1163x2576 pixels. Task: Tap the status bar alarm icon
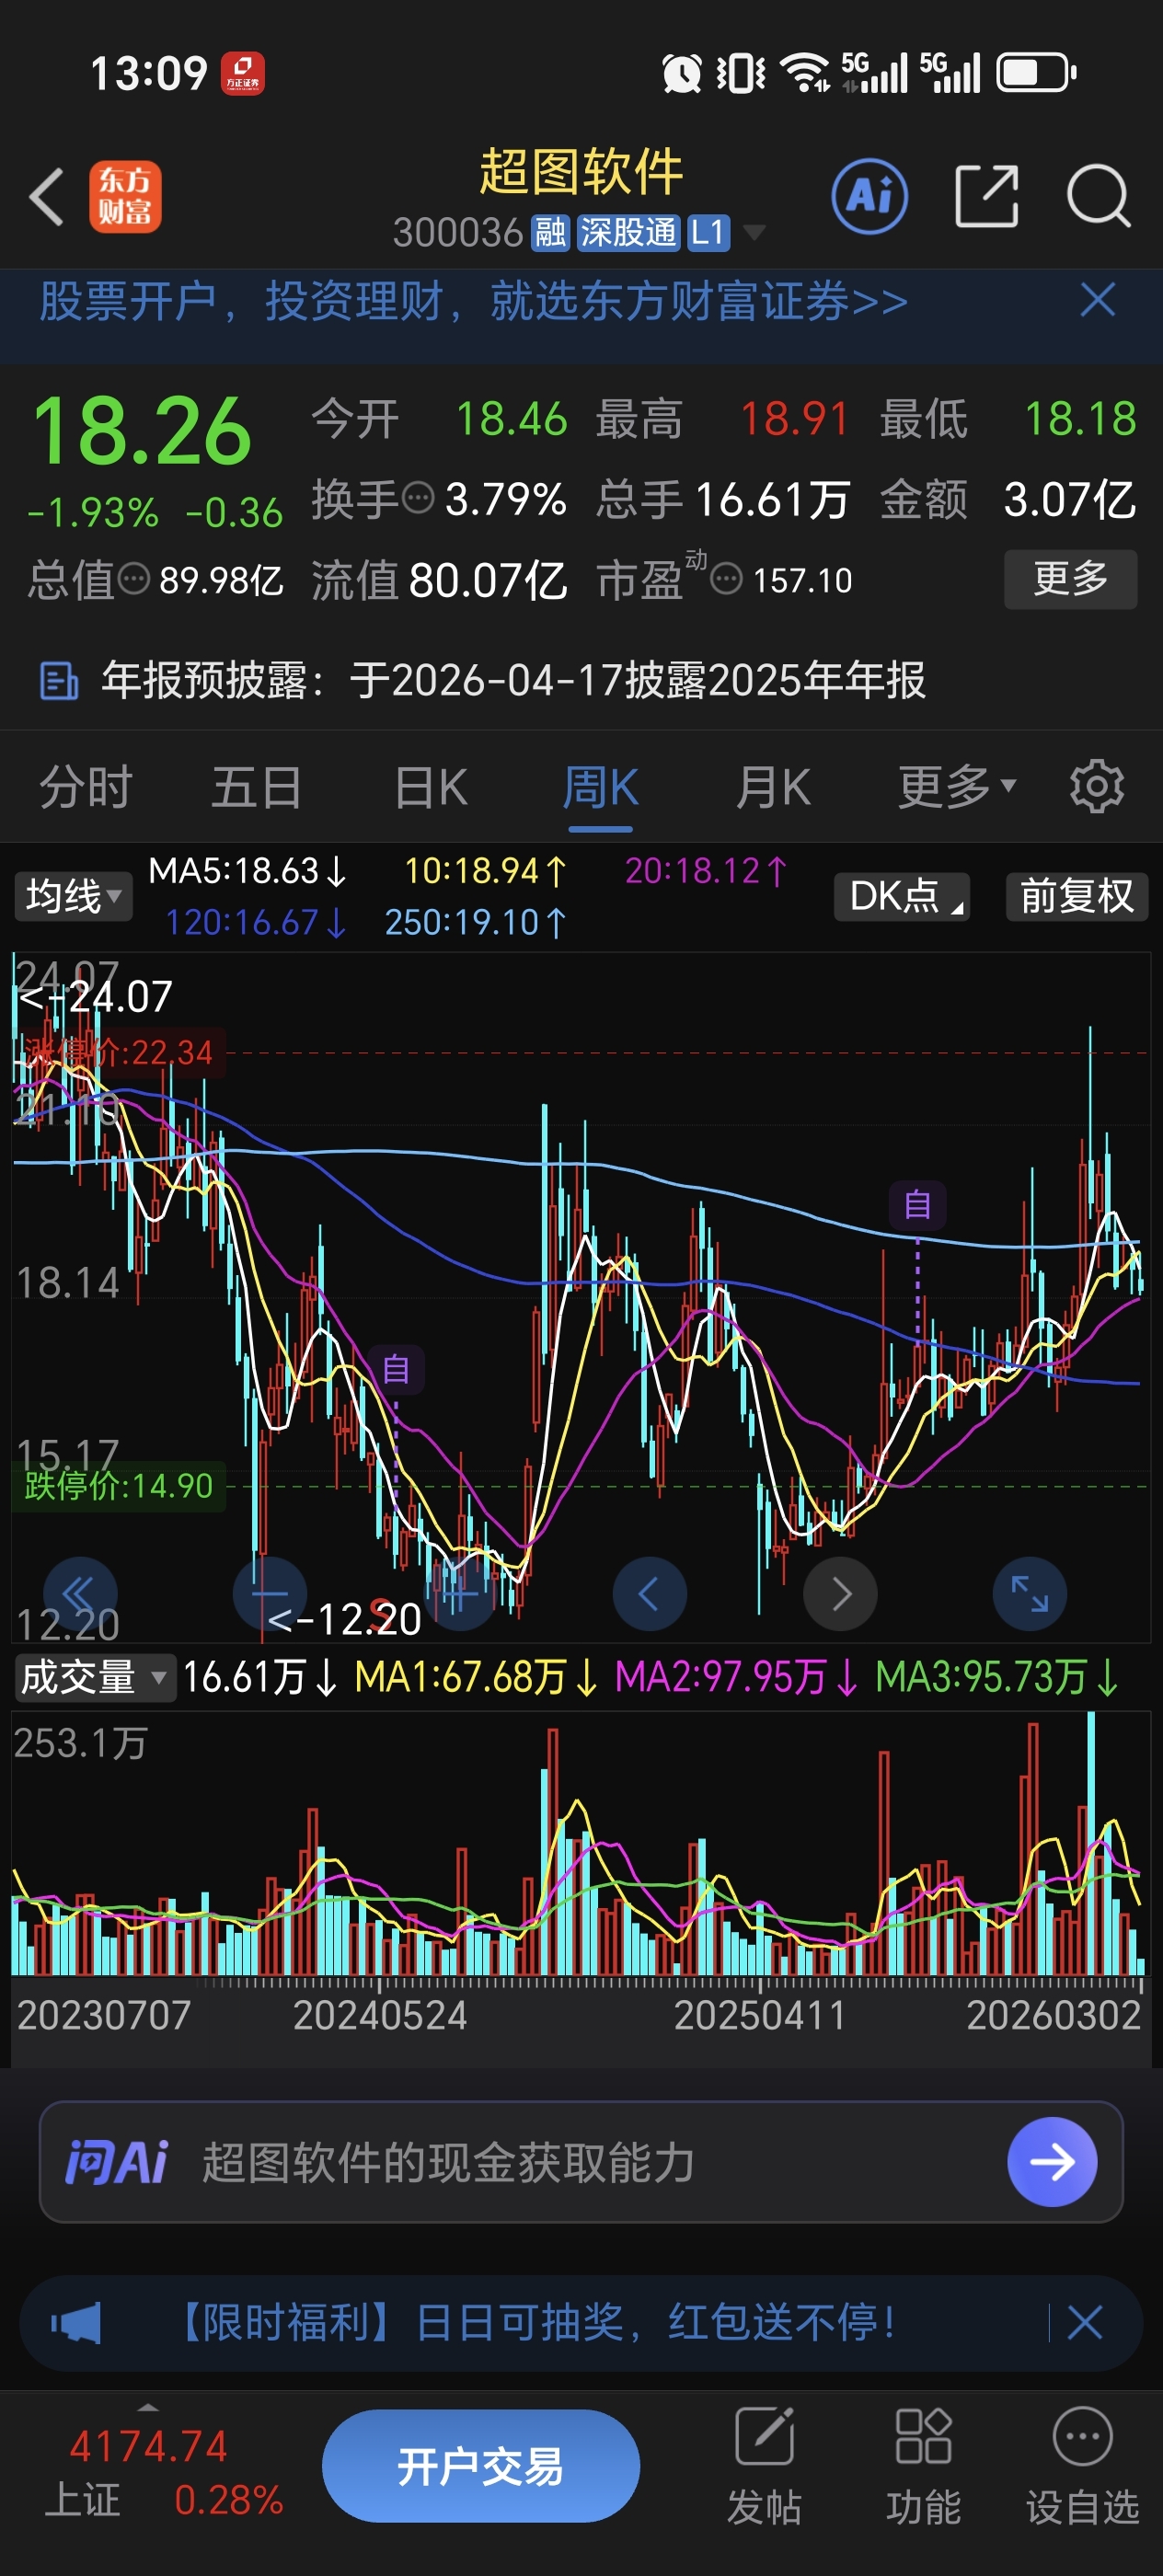[682, 73]
